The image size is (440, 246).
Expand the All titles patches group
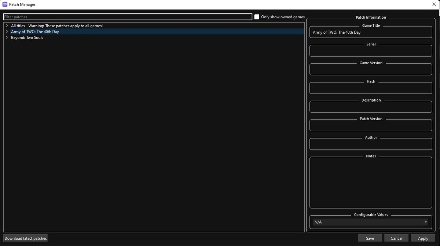point(7,26)
